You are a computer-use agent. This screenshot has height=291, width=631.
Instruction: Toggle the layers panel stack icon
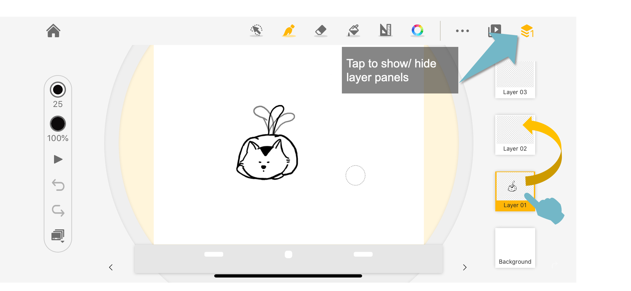point(527,31)
